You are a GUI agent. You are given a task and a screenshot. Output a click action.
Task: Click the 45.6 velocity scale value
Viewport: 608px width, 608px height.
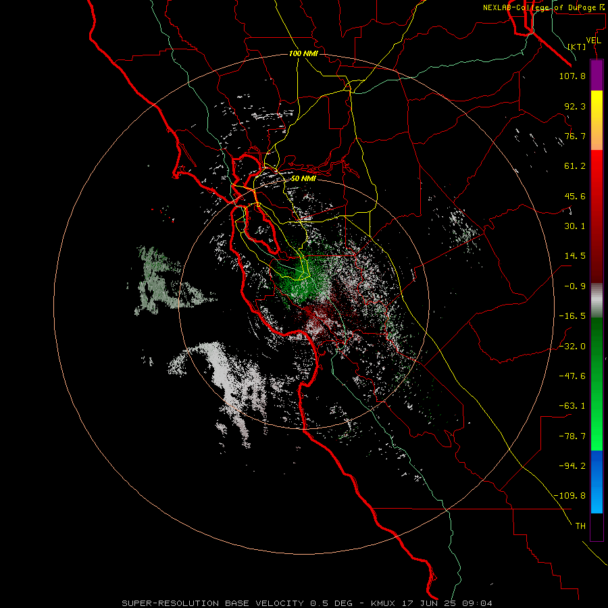575,196
